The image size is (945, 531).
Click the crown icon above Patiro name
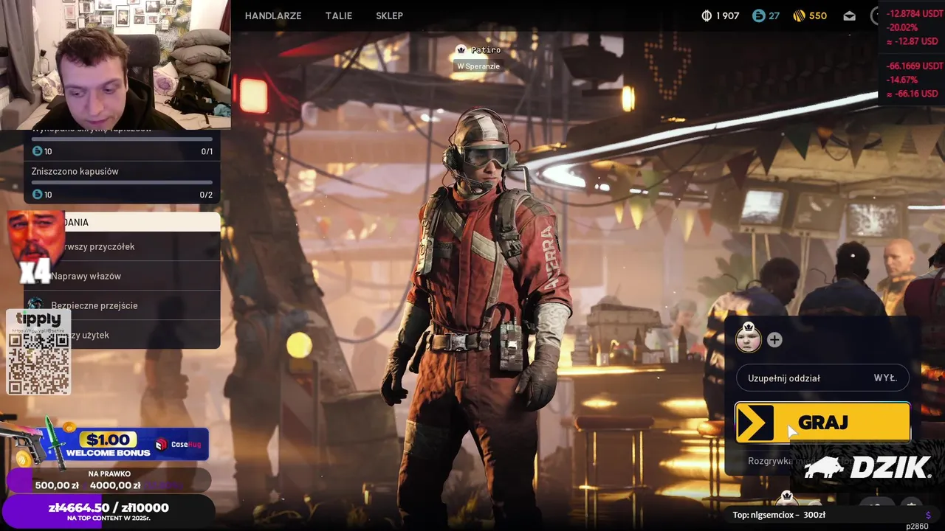point(461,49)
